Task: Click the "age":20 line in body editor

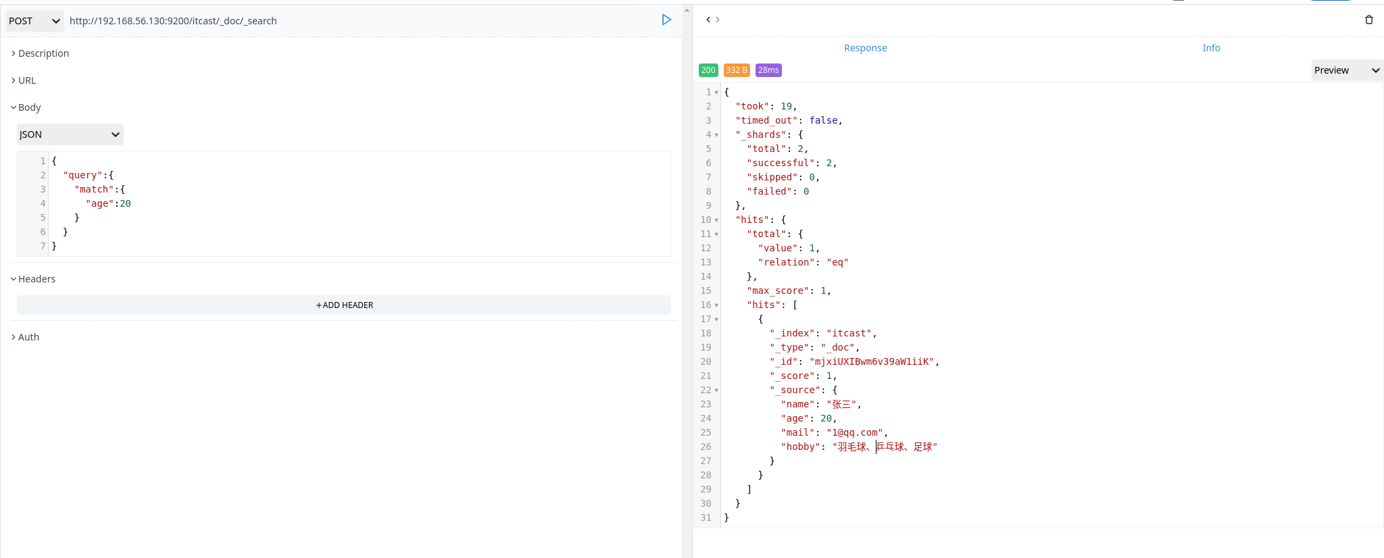Action: pos(108,203)
